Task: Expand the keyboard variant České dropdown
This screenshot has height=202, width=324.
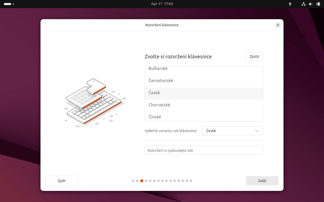Action: 233,131
